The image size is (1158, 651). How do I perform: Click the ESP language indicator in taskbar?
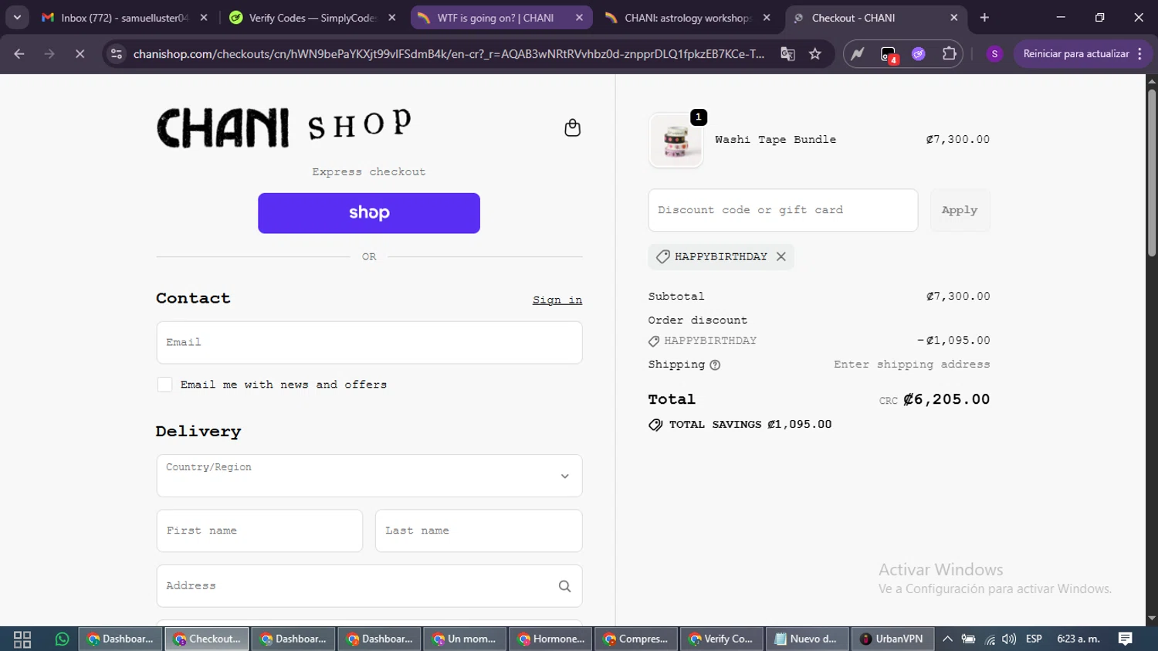click(x=1034, y=639)
